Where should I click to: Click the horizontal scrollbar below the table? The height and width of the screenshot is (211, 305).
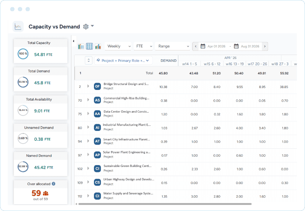tap(165, 204)
